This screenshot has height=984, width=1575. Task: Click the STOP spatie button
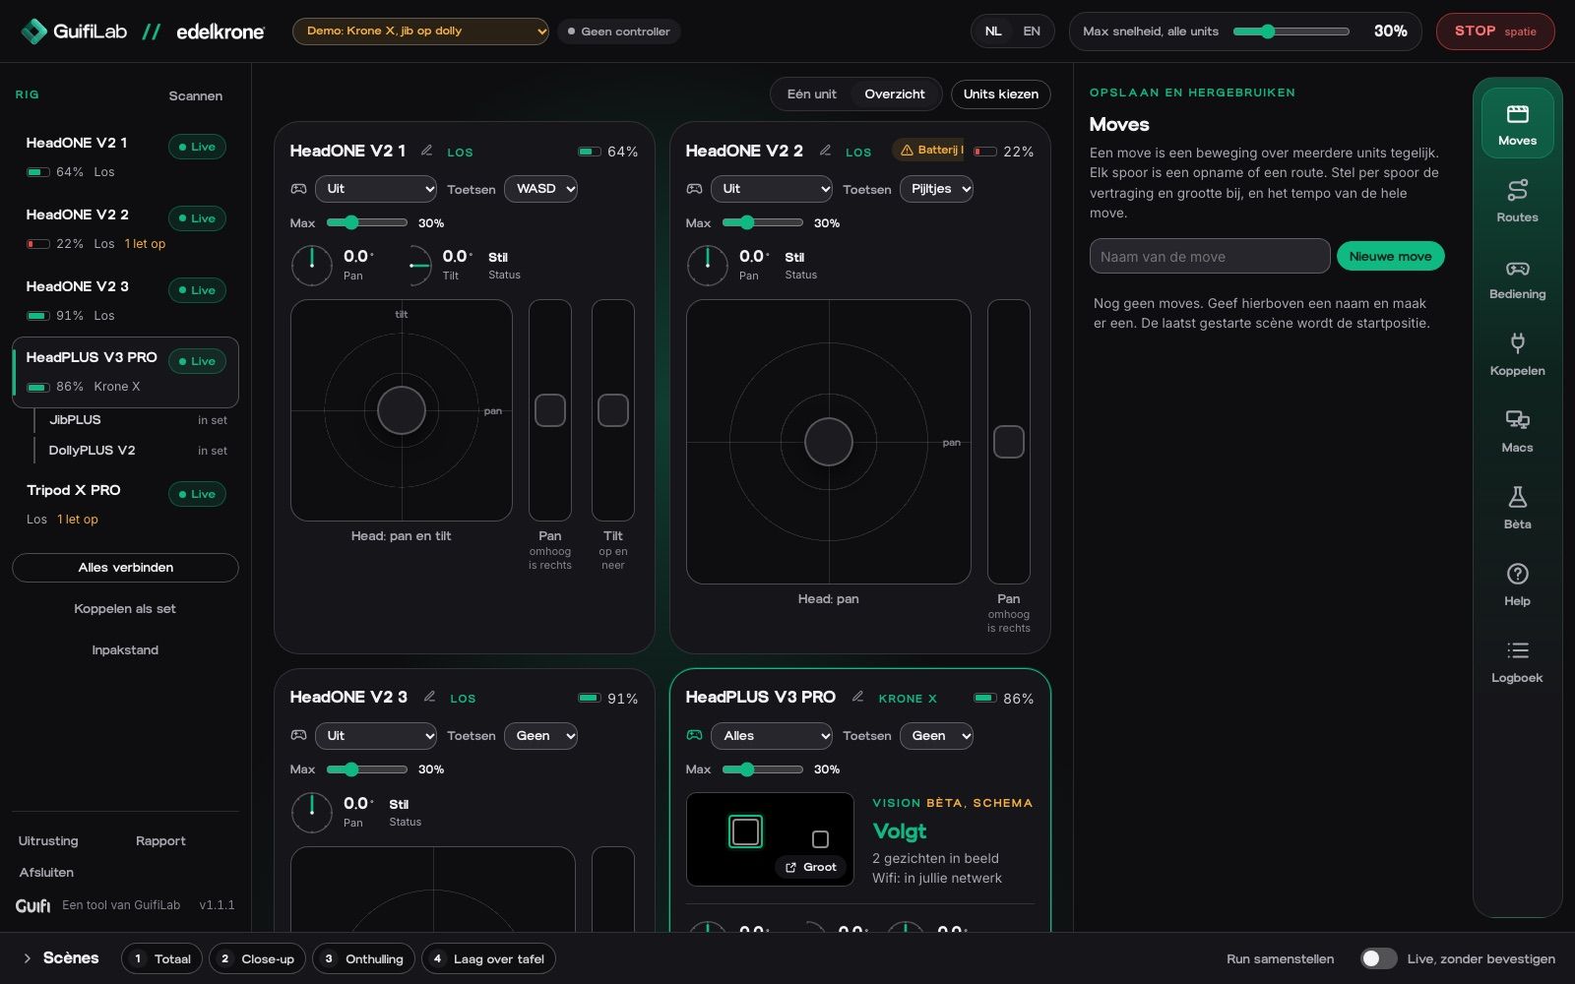(x=1495, y=31)
